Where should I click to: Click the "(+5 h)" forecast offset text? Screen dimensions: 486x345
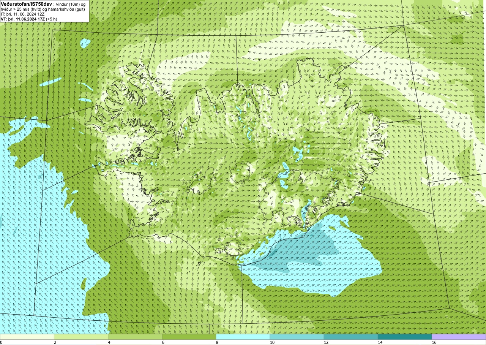coord(51,19)
